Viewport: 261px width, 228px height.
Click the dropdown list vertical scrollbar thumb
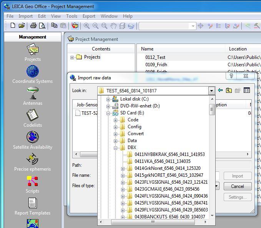(x=212, y=109)
